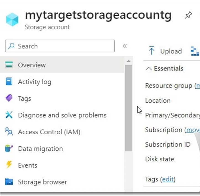Click the Storage browser folder icon

[x=9, y=182]
